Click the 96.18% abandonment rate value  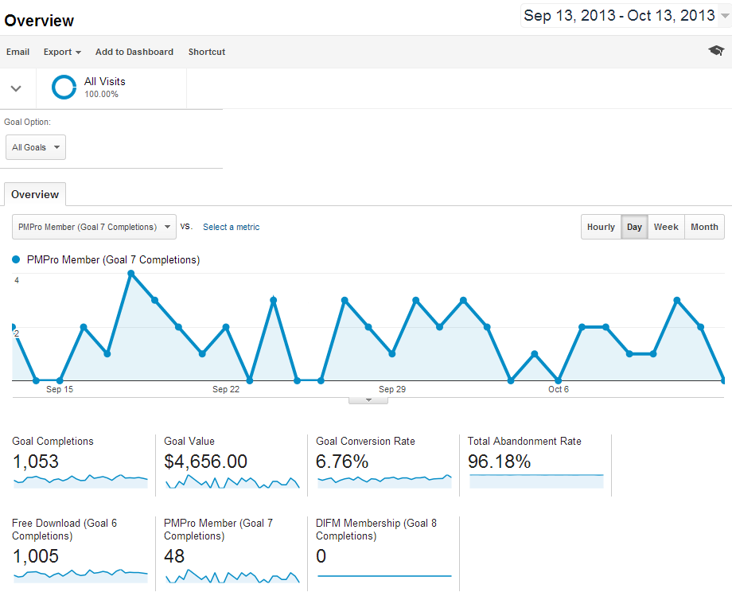click(x=499, y=462)
